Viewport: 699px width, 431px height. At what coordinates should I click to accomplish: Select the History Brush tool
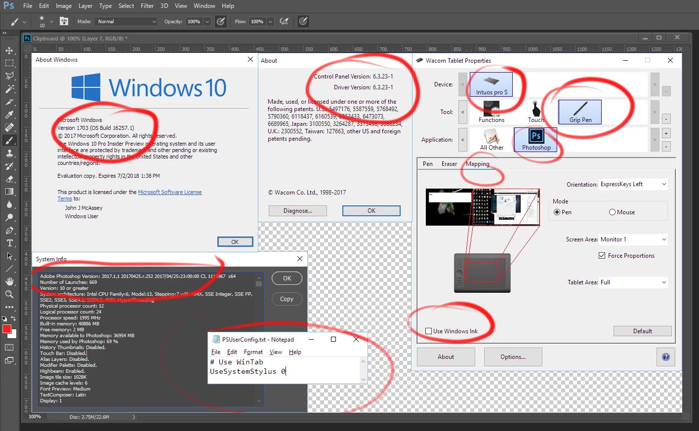click(x=9, y=166)
